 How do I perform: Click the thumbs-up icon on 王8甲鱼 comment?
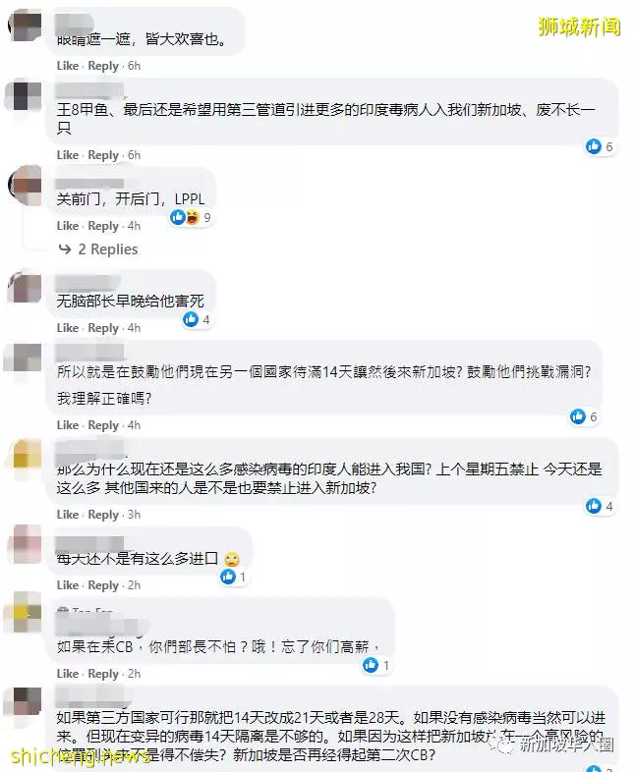(x=594, y=146)
